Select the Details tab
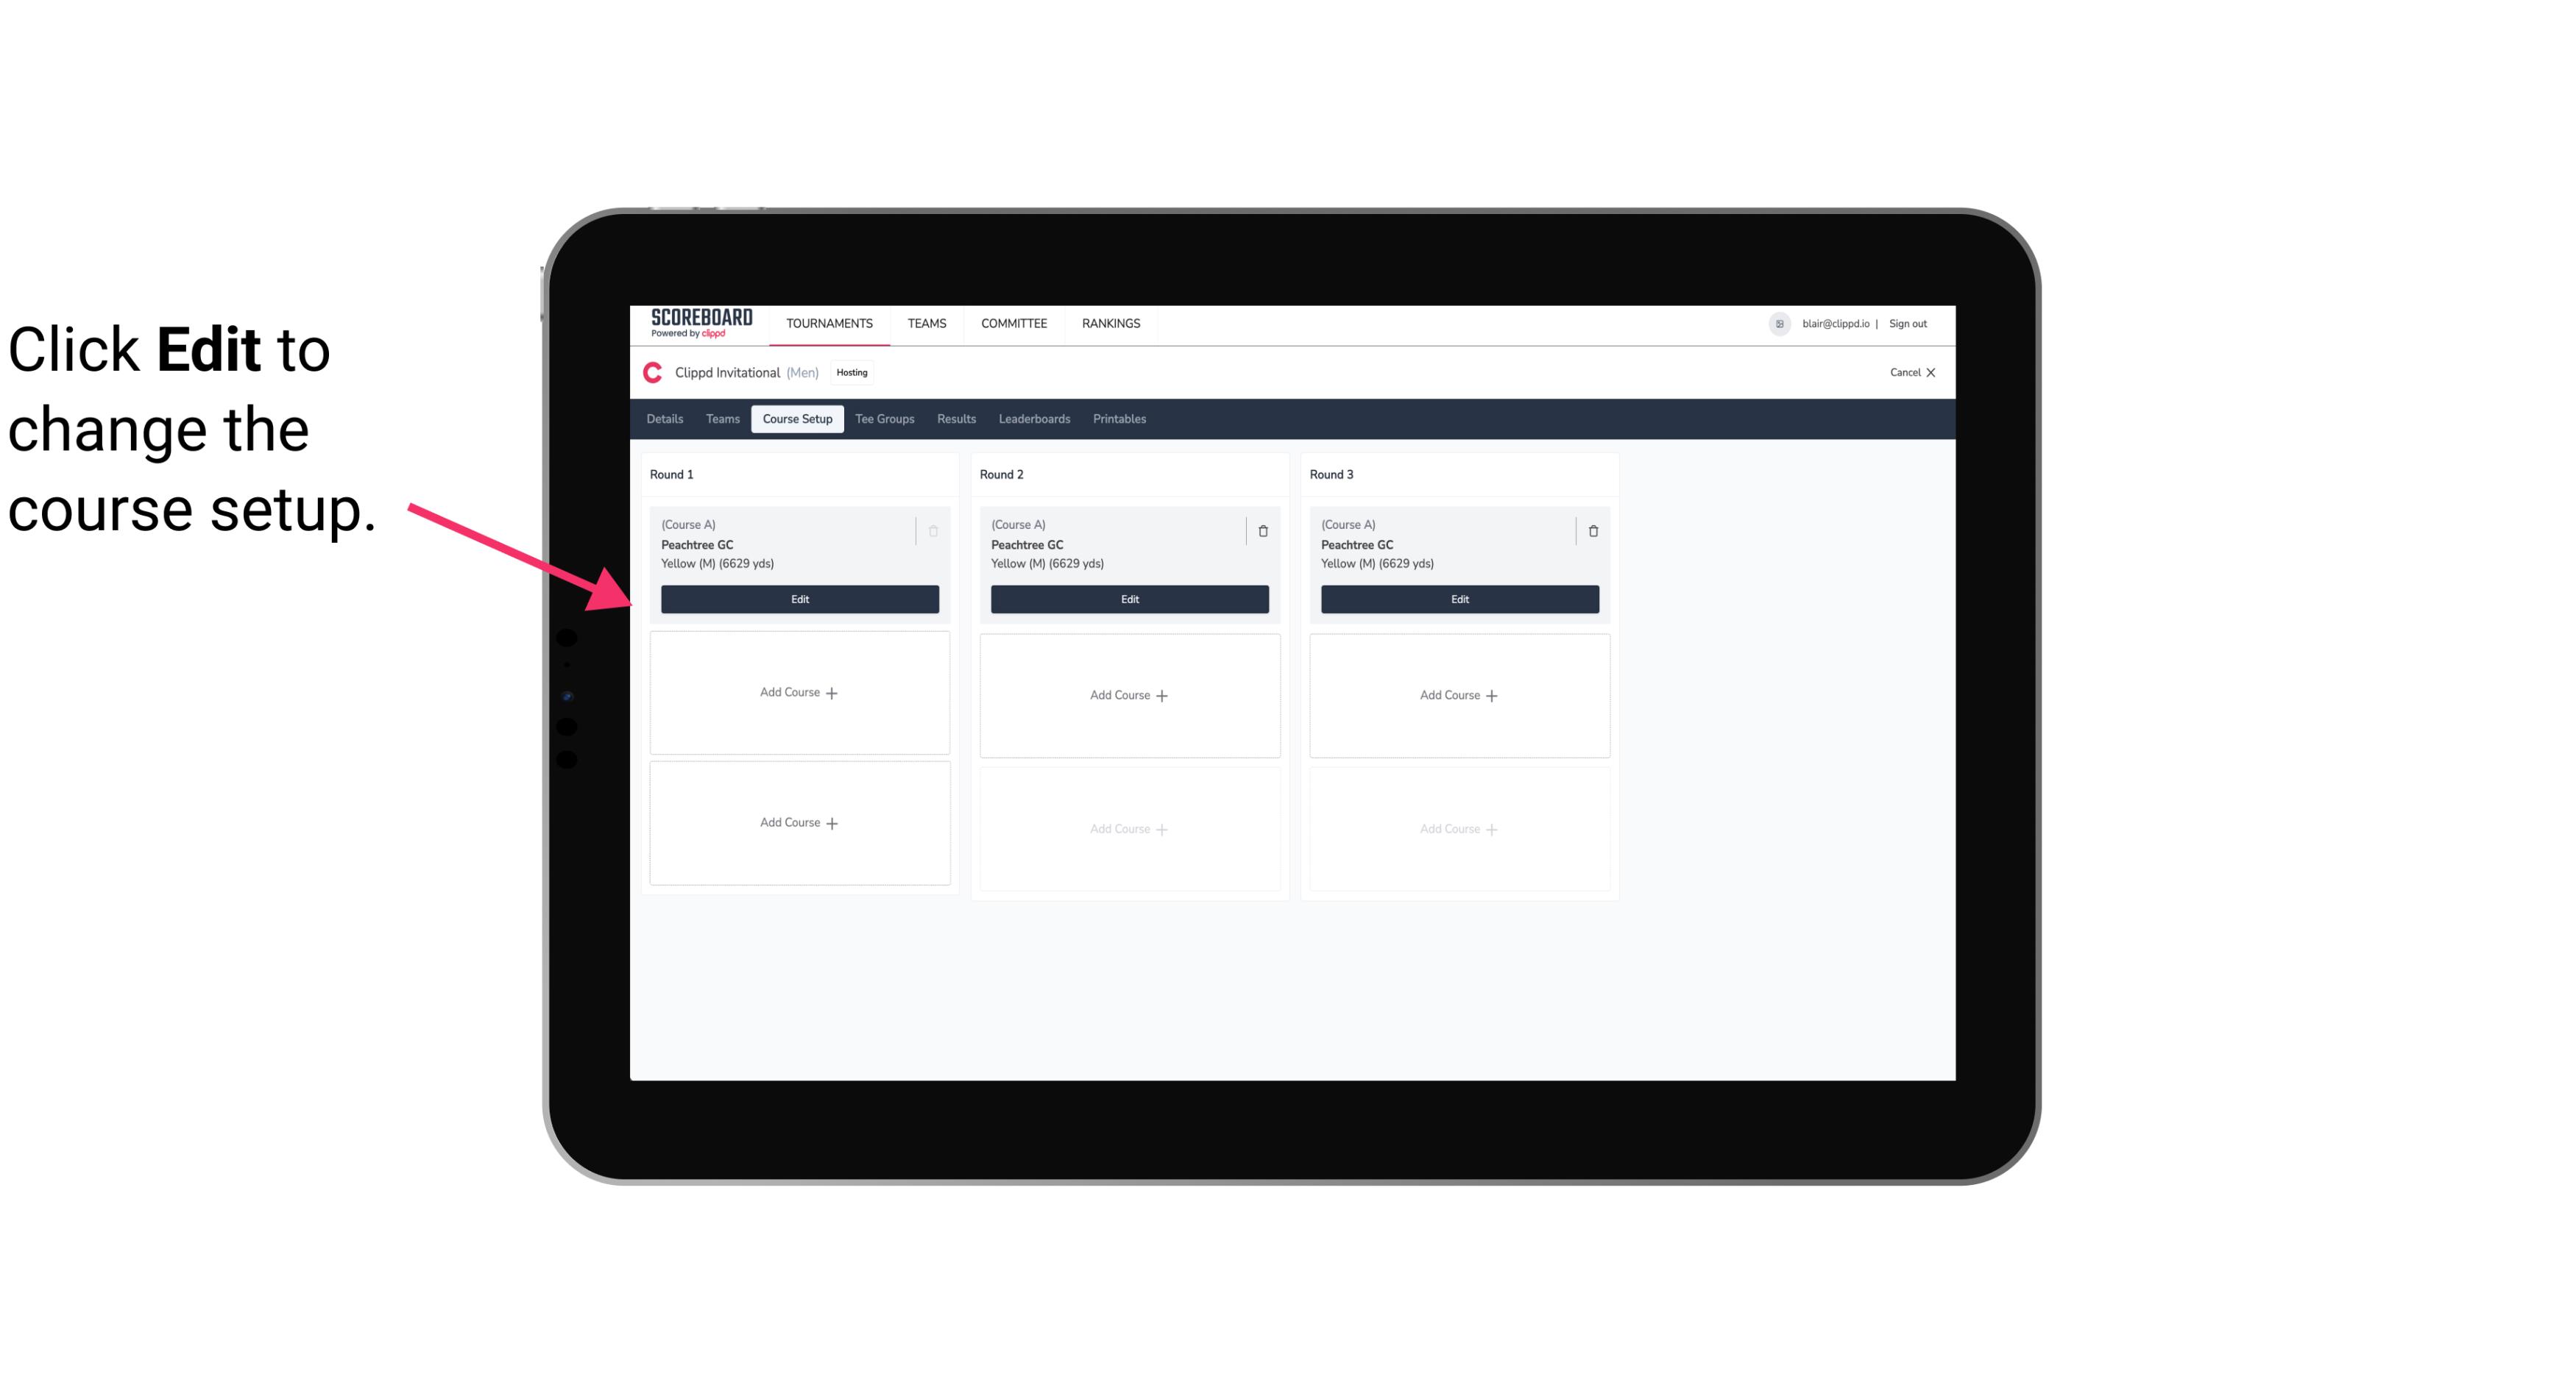2576x1385 pixels. click(x=667, y=418)
